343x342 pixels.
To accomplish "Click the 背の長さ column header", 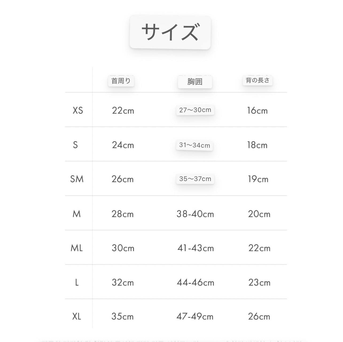I will click(x=258, y=80).
